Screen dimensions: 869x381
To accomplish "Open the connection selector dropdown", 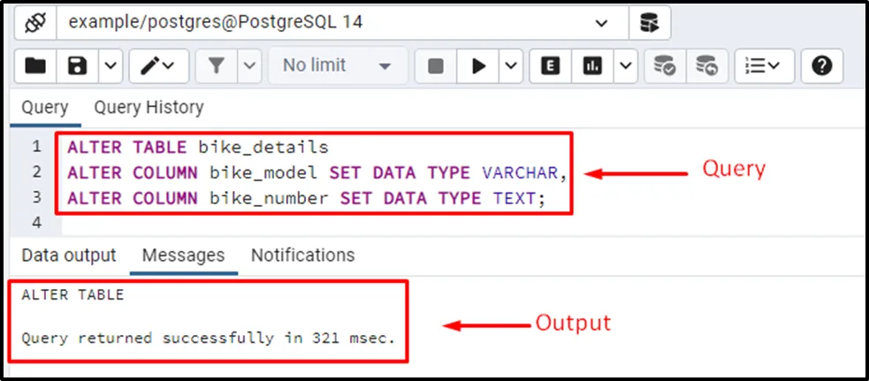I will [602, 23].
